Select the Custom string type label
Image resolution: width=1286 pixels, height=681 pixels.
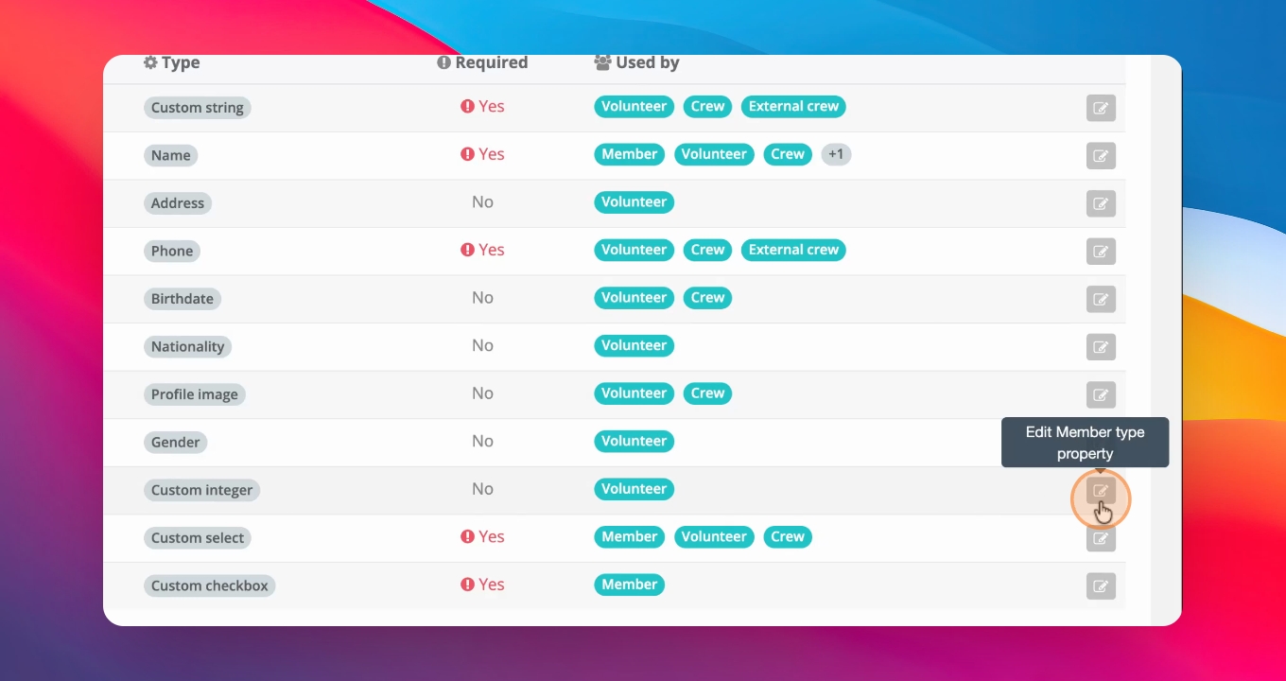(x=198, y=108)
